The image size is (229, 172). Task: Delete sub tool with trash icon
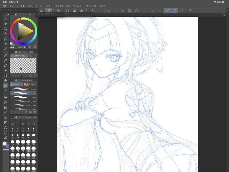pyautogui.click(x=35, y=112)
